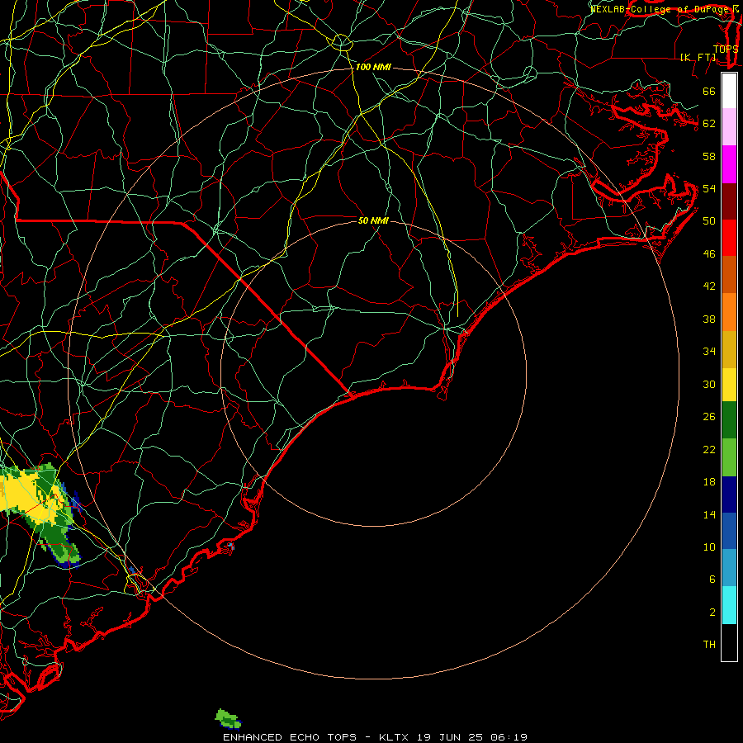Click the '50 NMI' range ring label
This screenshot has height=743, width=743.
coord(373,220)
